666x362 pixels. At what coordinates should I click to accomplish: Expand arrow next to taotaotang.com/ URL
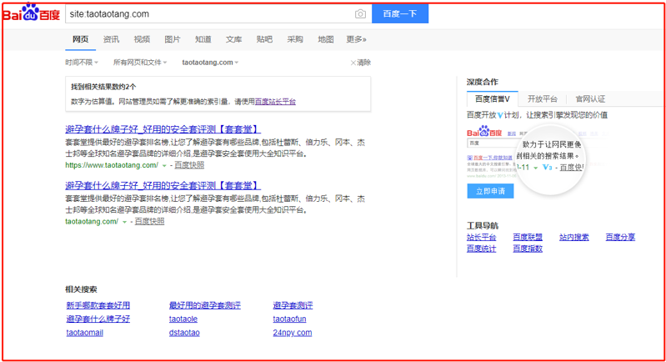coord(124,222)
